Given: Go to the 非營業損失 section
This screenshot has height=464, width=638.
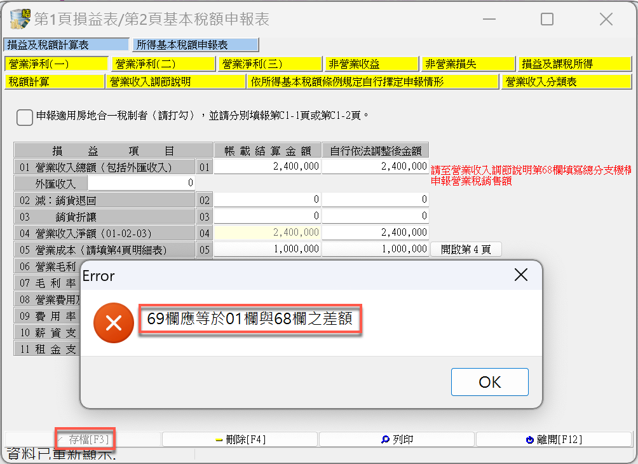Looking at the screenshot, I should 468,64.
